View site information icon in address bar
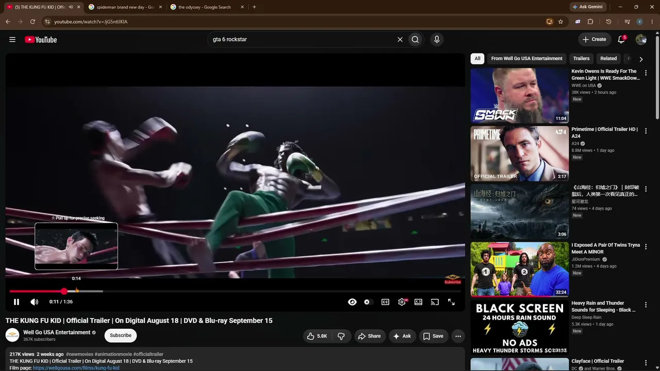The width and height of the screenshot is (660, 371). 47,22
